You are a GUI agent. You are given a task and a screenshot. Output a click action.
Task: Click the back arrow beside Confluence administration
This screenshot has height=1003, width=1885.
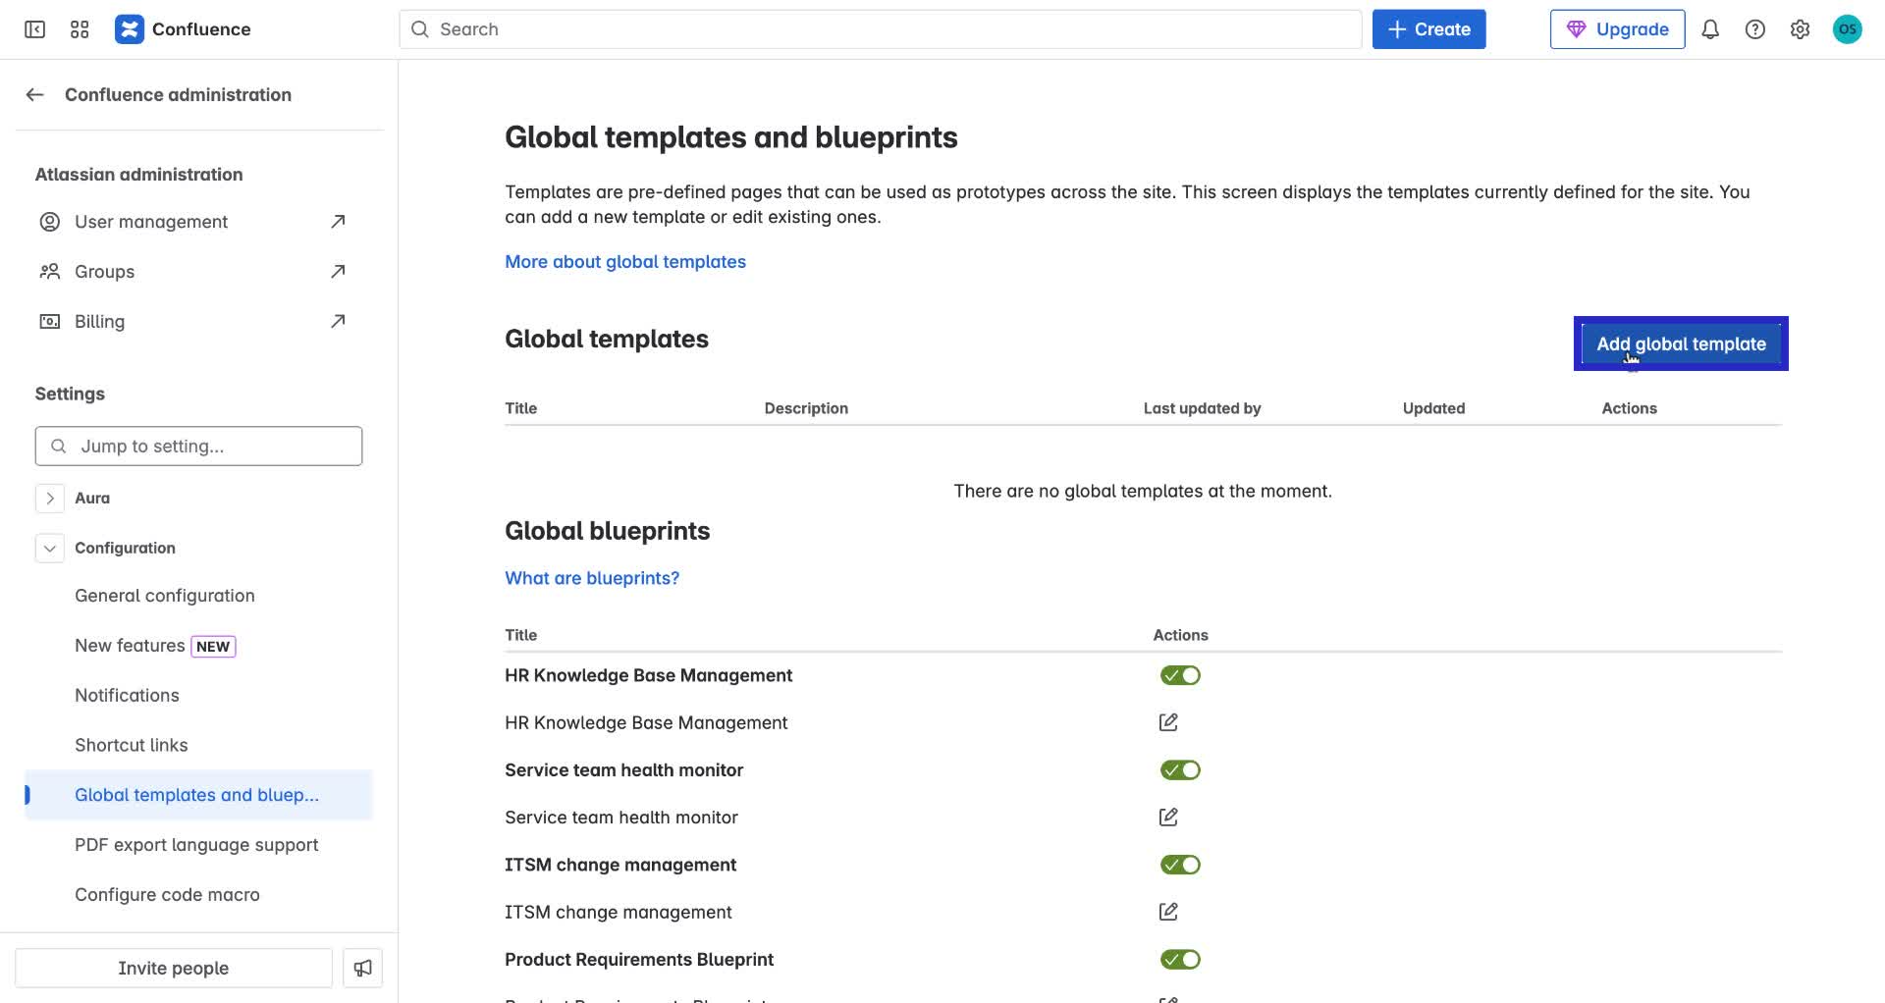(x=35, y=95)
